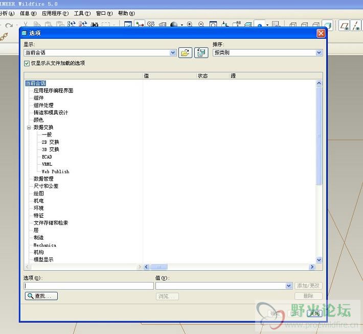This screenshot has height=334, width=363.
Task: Click the Orient Mode icon
Action: (151, 24)
